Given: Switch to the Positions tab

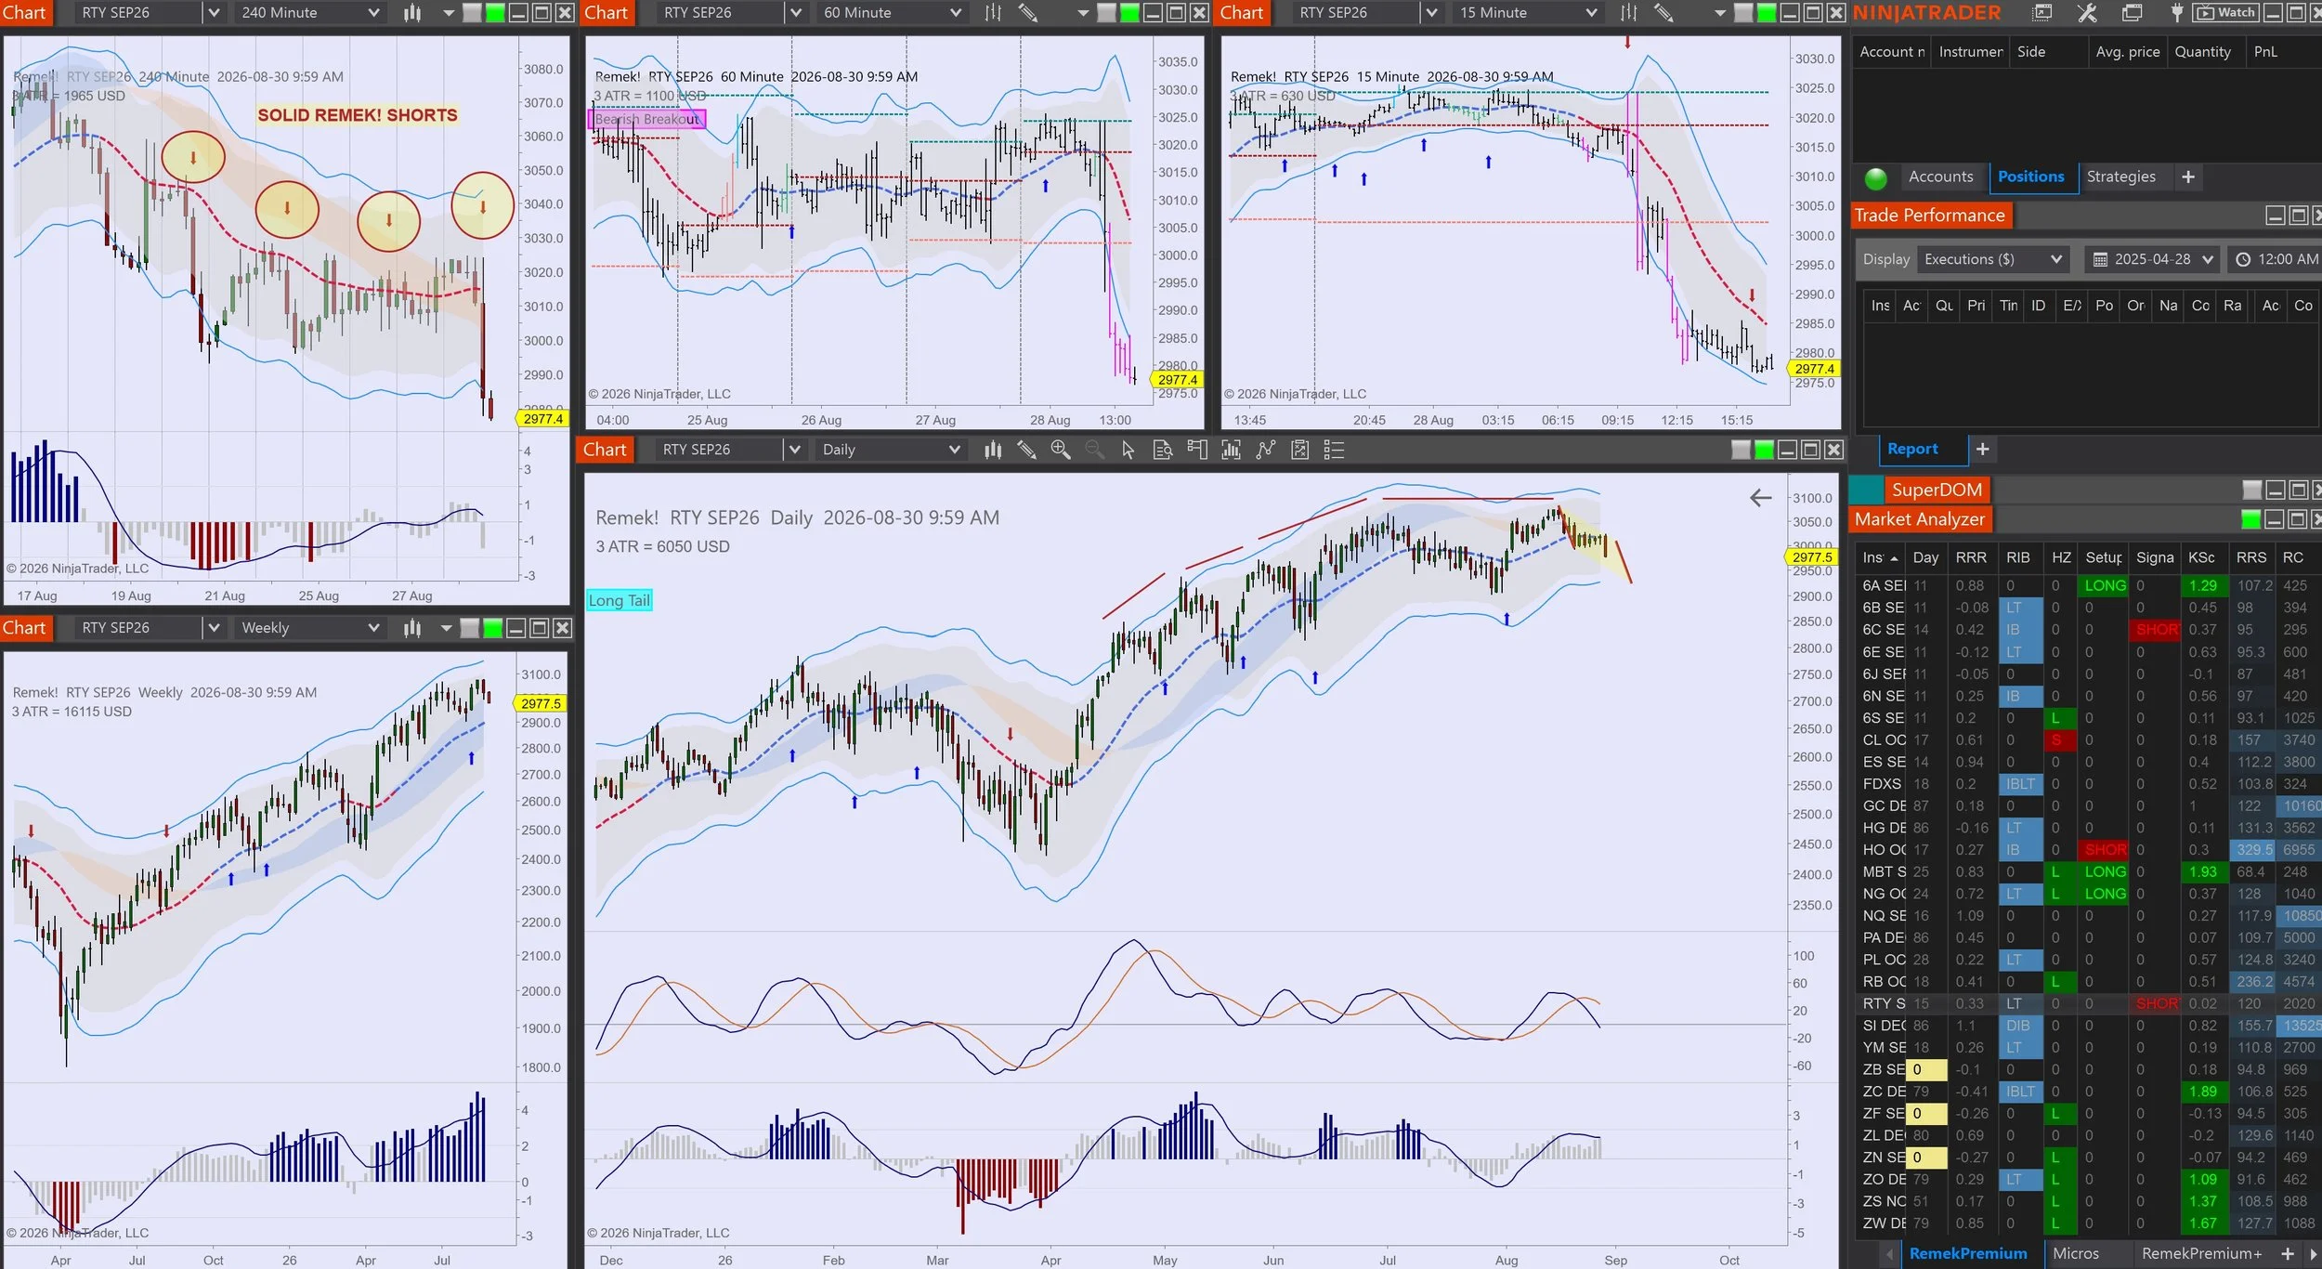Looking at the screenshot, I should [2030, 177].
